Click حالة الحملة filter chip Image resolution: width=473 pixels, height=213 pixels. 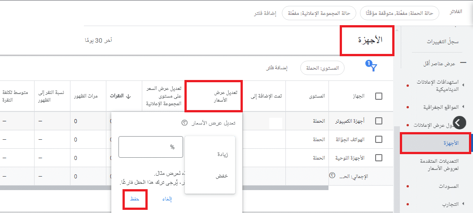click(400, 13)
